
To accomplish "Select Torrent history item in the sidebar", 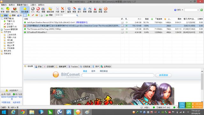I will pyautogui.click(x=11, y=29).
